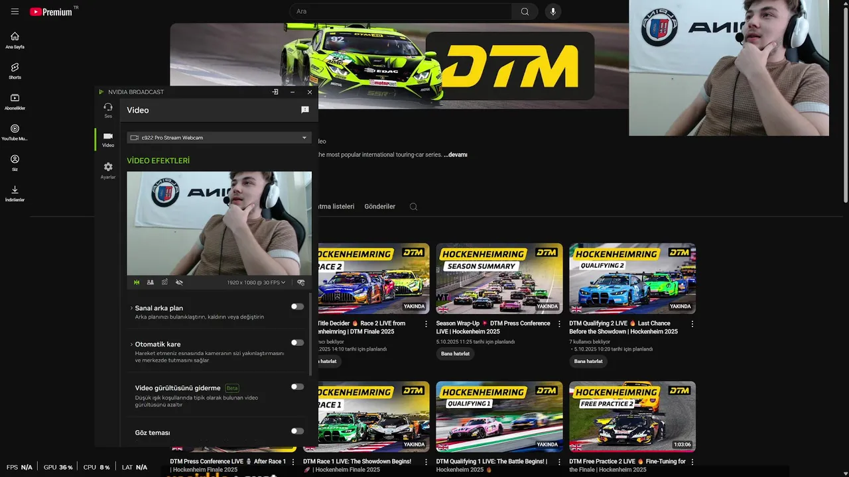This screenshot has height=477, width=849.
Task: Click Hockenheimring Race 1 thumbnail
Action: [x=374, y=417]
